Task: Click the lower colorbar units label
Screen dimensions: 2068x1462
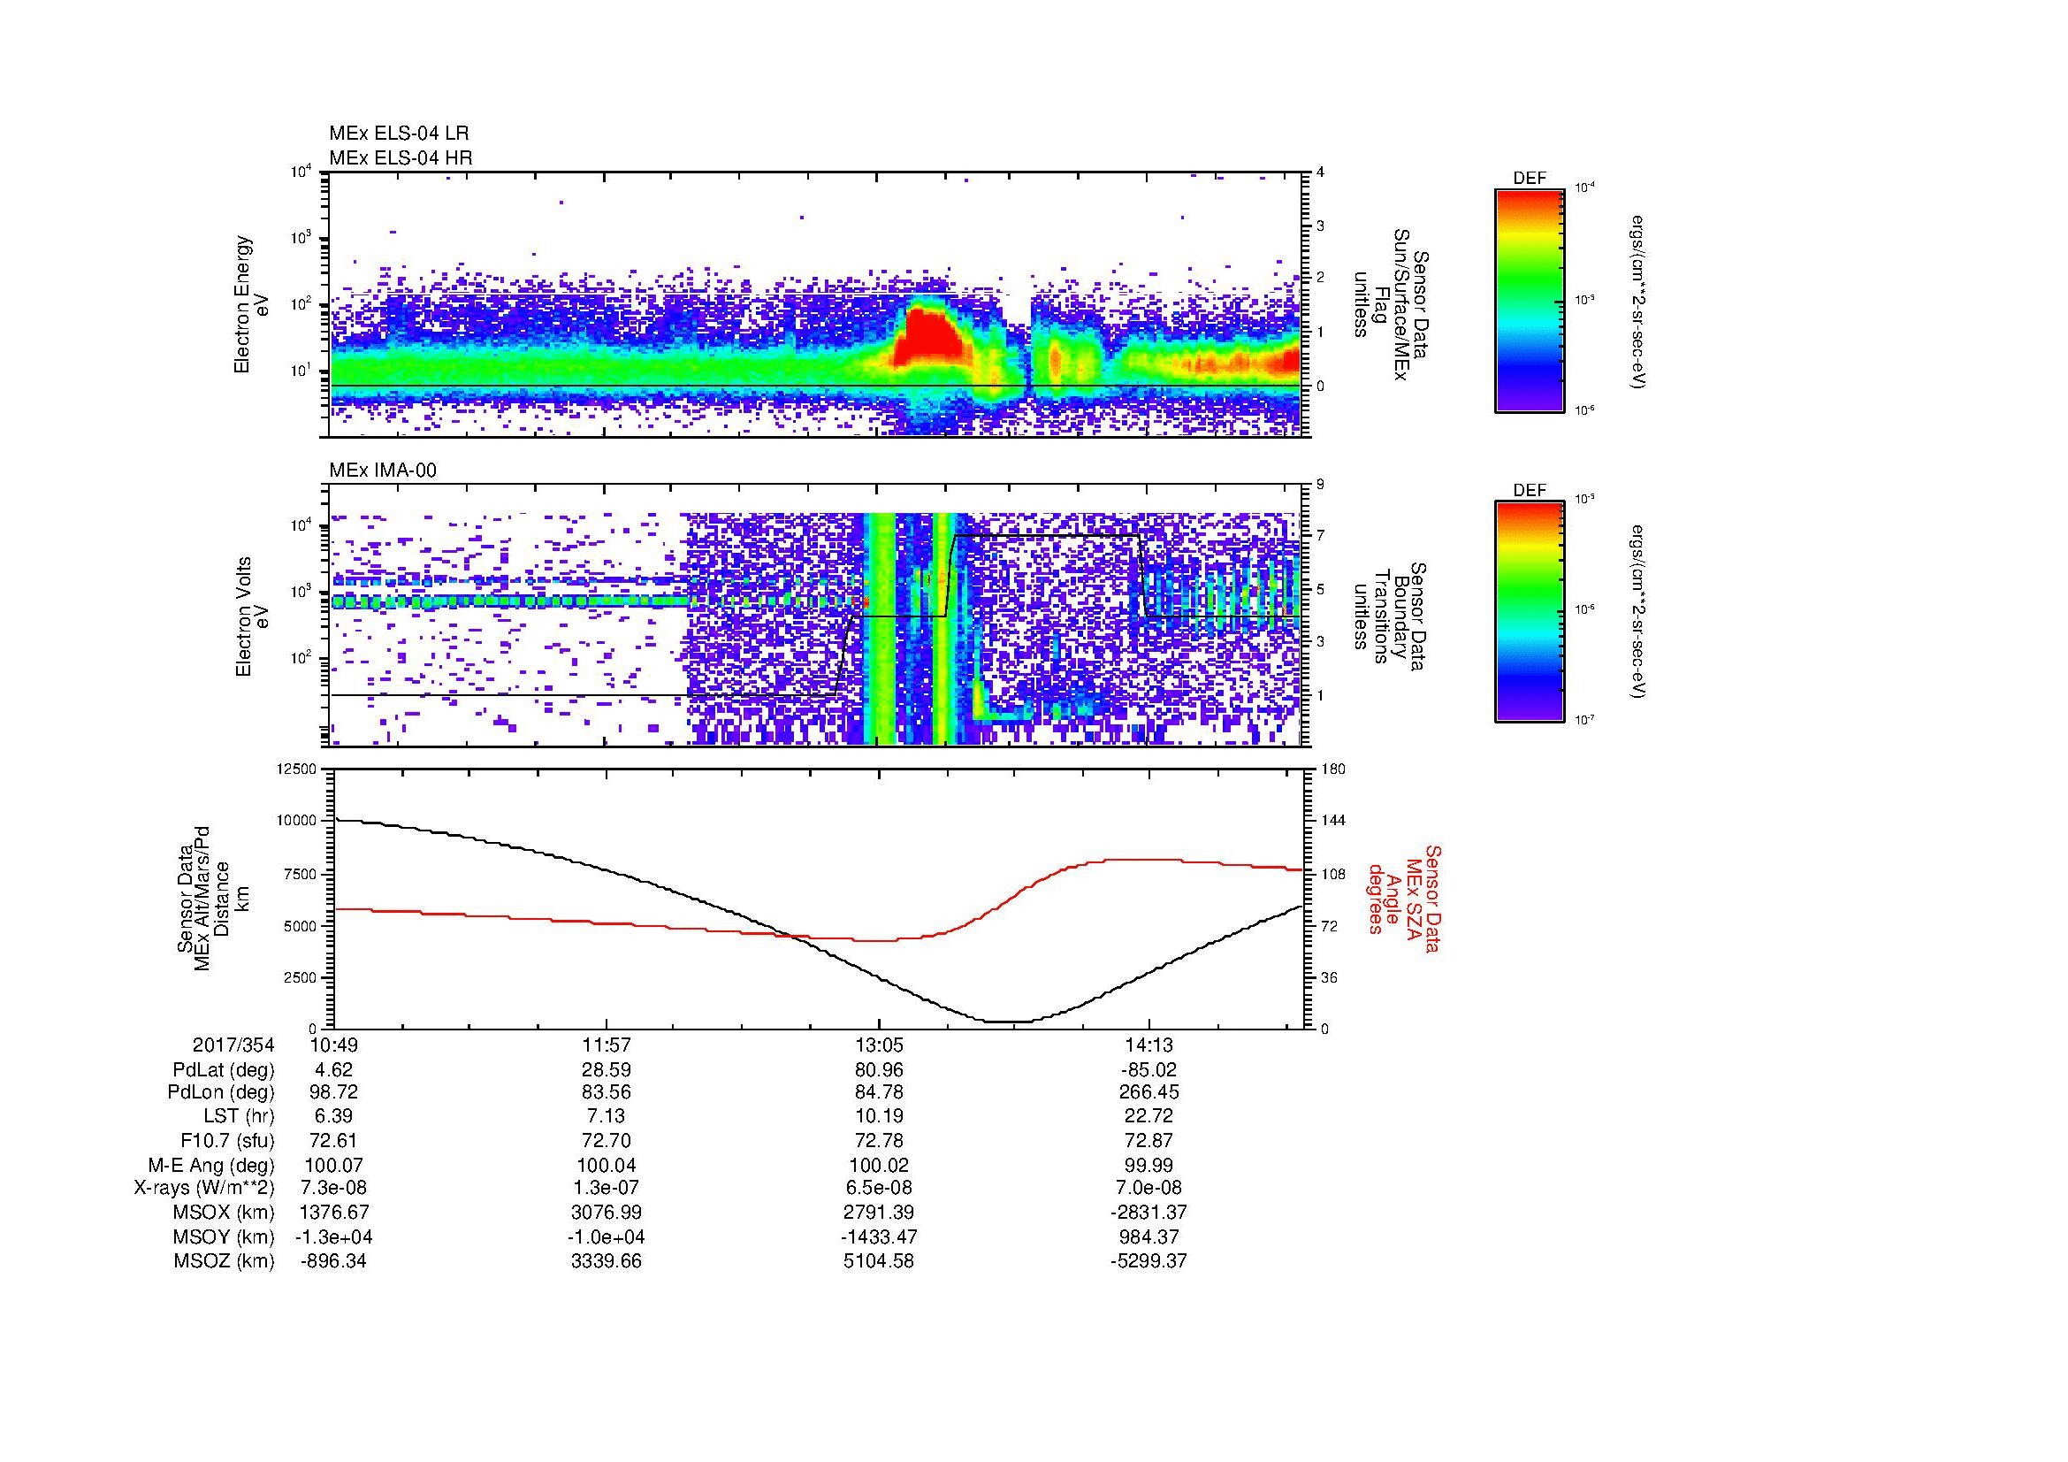Action: coord(1639,613)
